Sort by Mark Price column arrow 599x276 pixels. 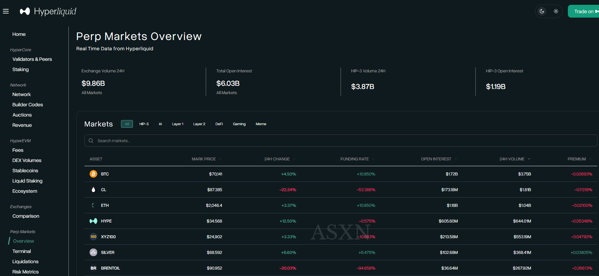coord(220,159)
